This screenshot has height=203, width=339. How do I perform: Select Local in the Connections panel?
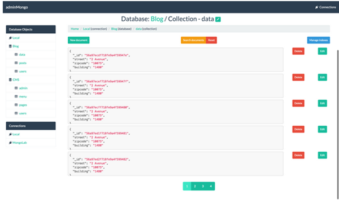(x=16, y=134)
